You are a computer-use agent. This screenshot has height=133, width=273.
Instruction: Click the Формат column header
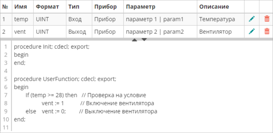[x=47, y=7]
